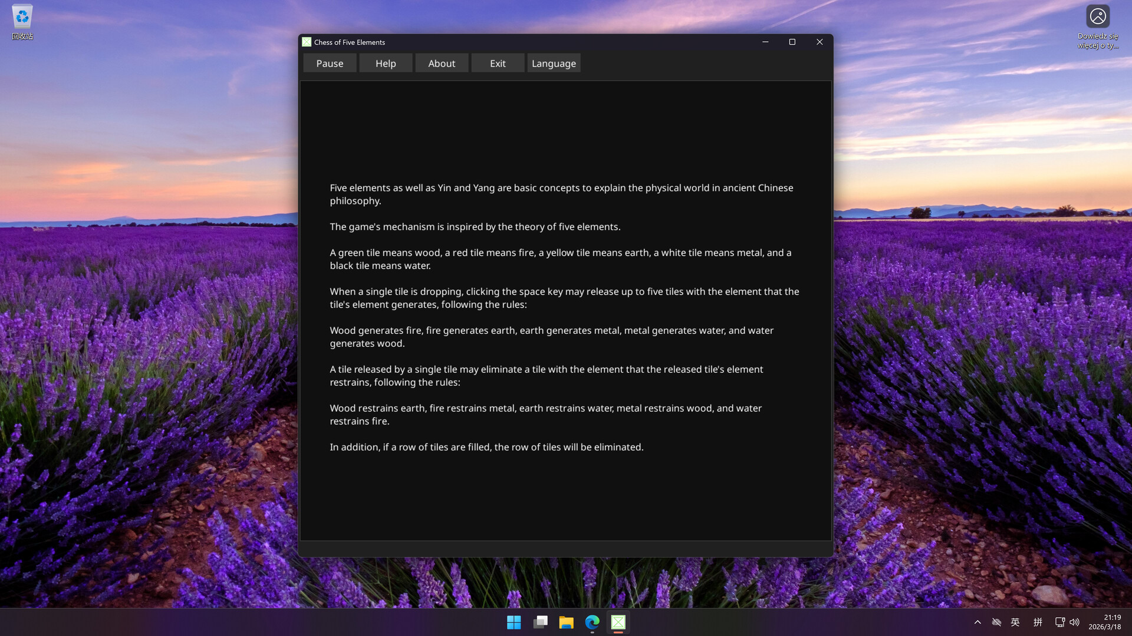
Task: Expand the hidden system tray icons
Action: [978, 622]
